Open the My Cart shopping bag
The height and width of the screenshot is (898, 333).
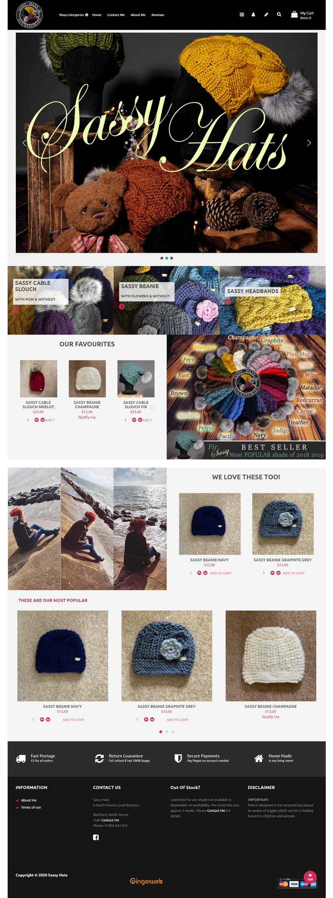point(302,15)
